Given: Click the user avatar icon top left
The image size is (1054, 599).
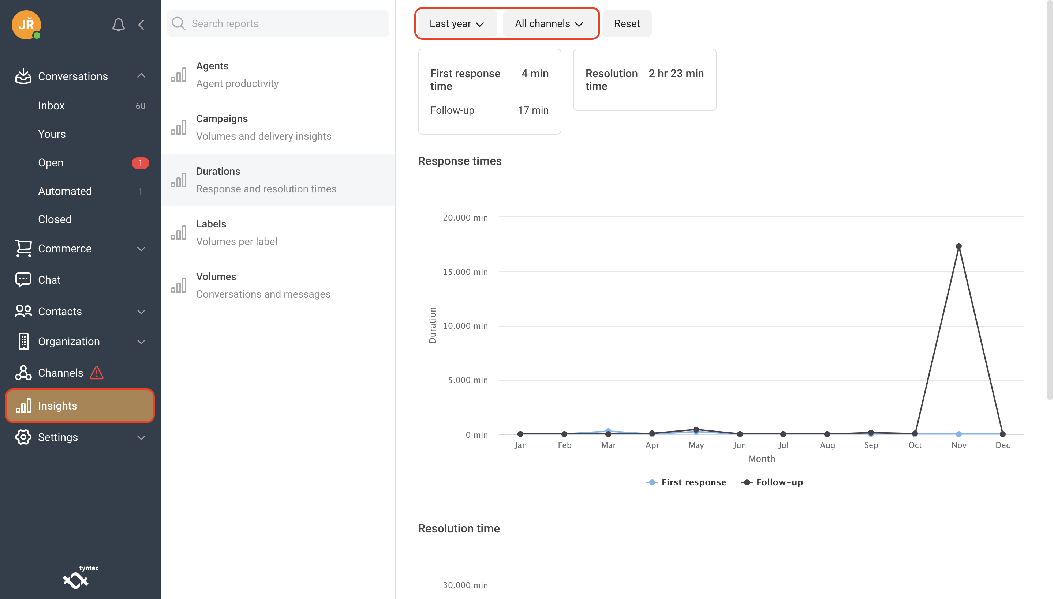Looking at the screenshot, I should [x=27, y=24].
